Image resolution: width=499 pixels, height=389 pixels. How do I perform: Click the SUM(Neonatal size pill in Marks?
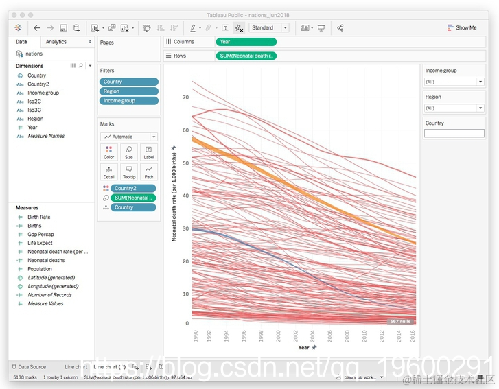[133, 198]
